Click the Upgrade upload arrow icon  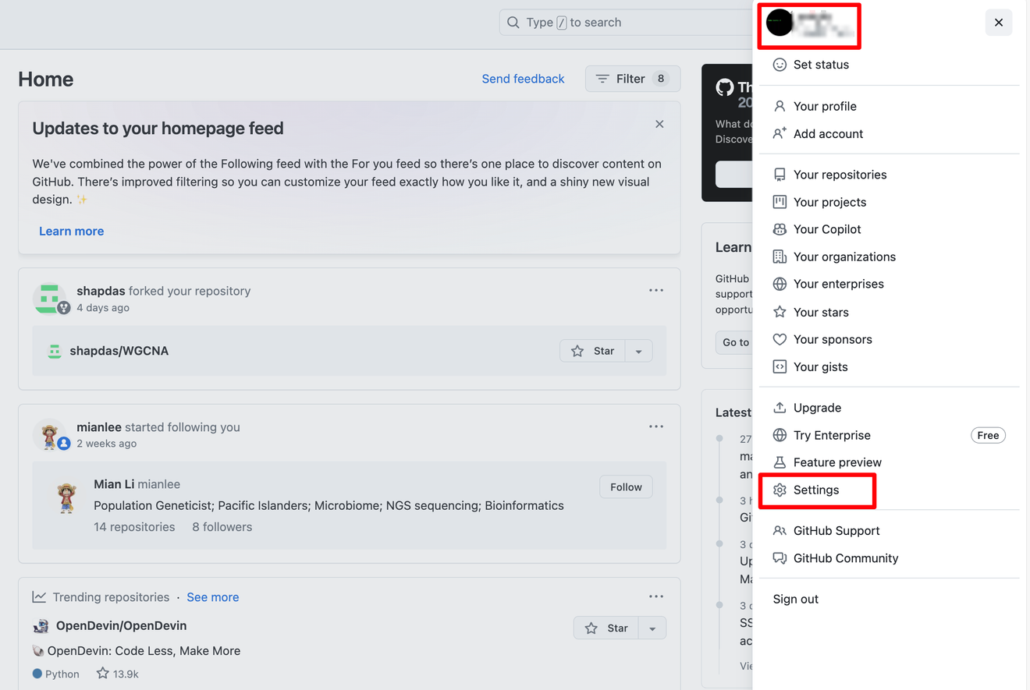coord(780,408)
